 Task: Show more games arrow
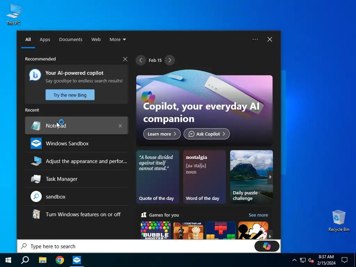point(270,236)
